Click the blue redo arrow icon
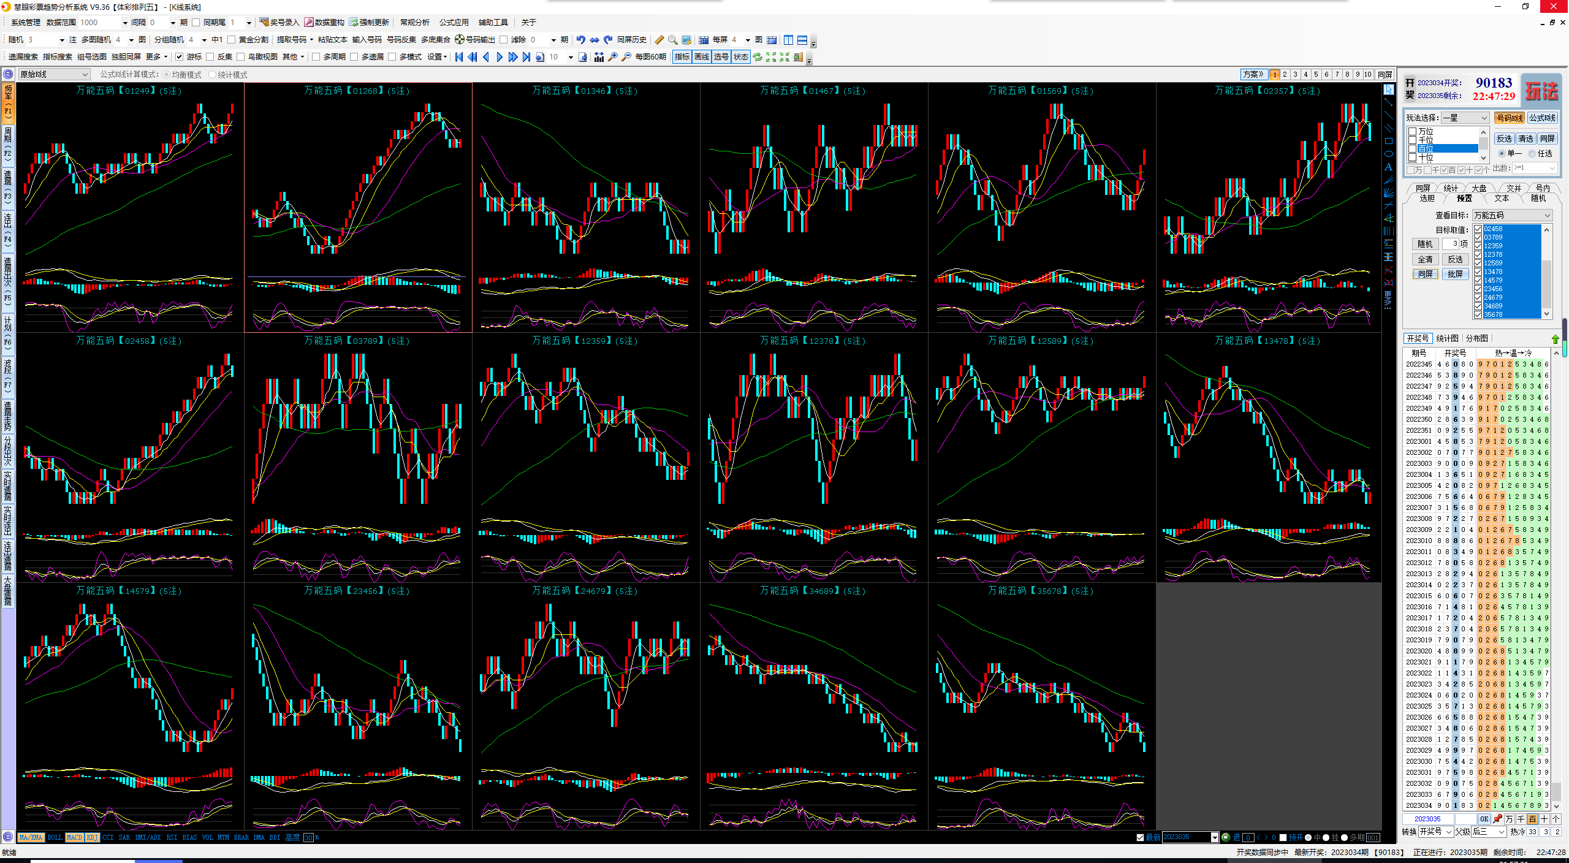 click(x=607, y=39)
